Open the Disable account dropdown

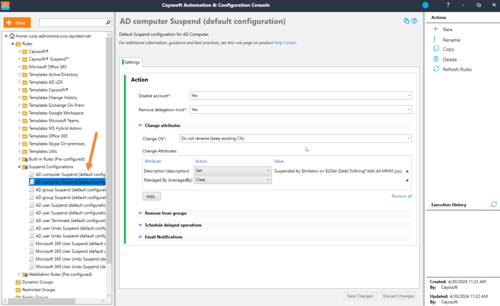point(301,95)
